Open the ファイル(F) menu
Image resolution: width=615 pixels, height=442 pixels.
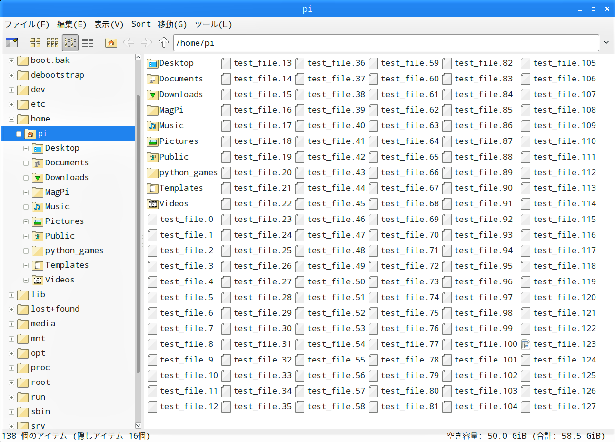pos(27,24)
